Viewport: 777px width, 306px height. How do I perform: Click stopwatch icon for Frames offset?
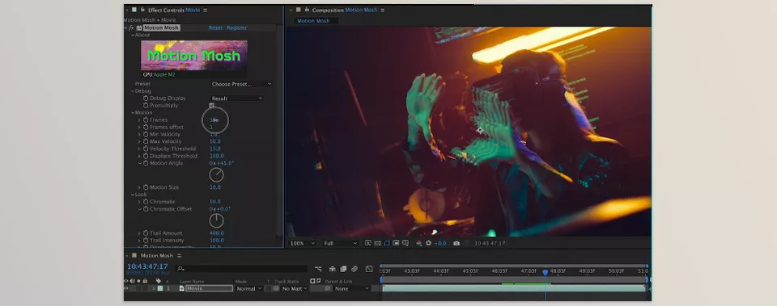point(146,127)
